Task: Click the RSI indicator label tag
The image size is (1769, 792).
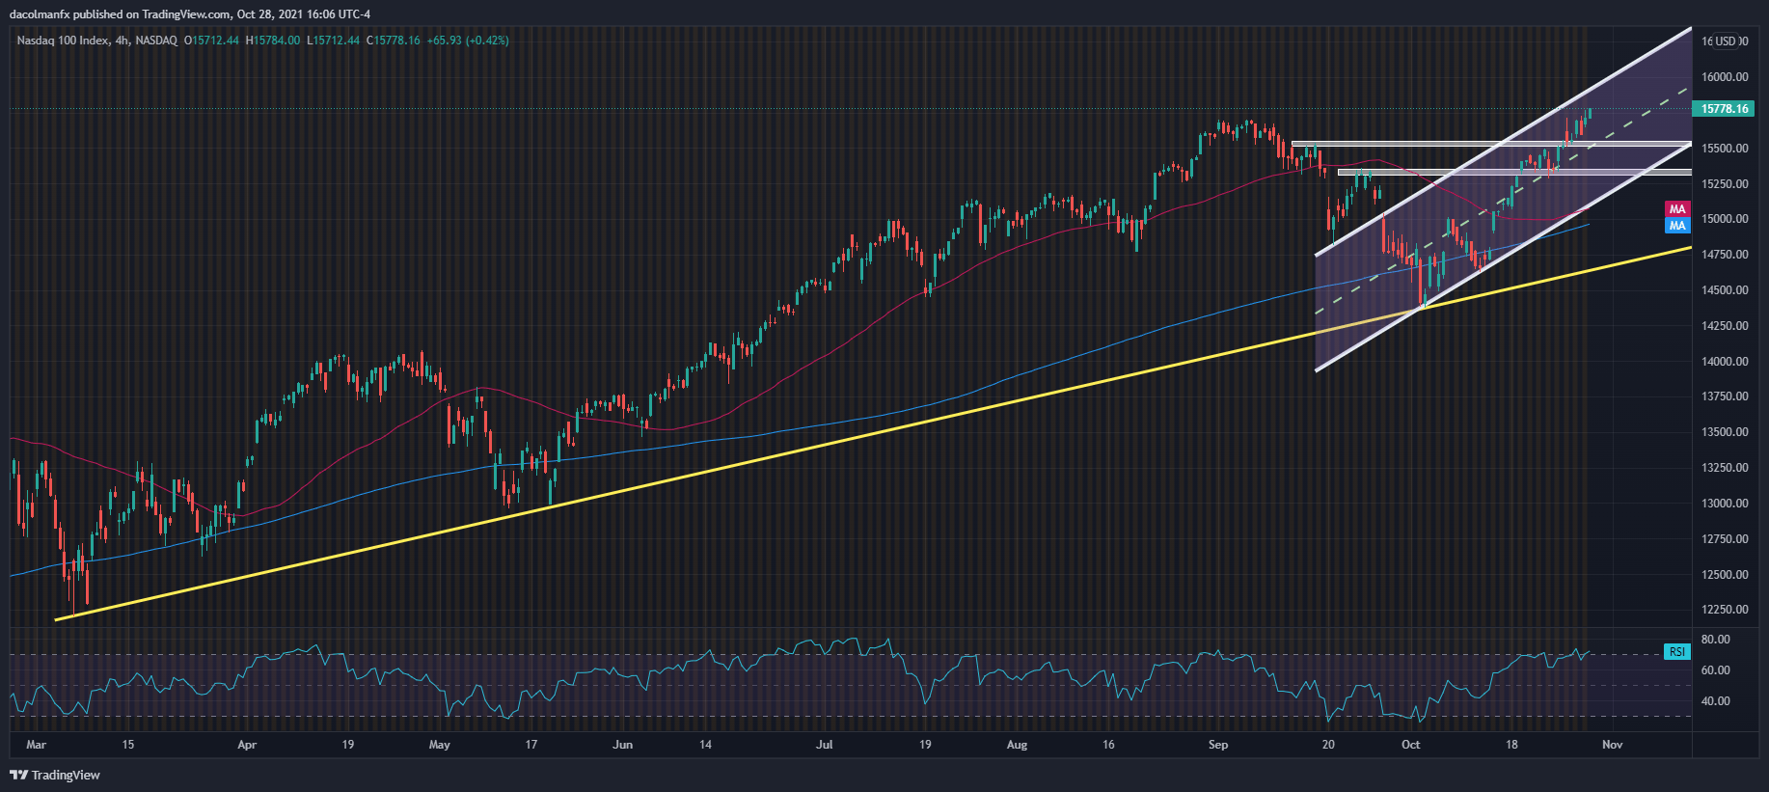Action: 1677,652
